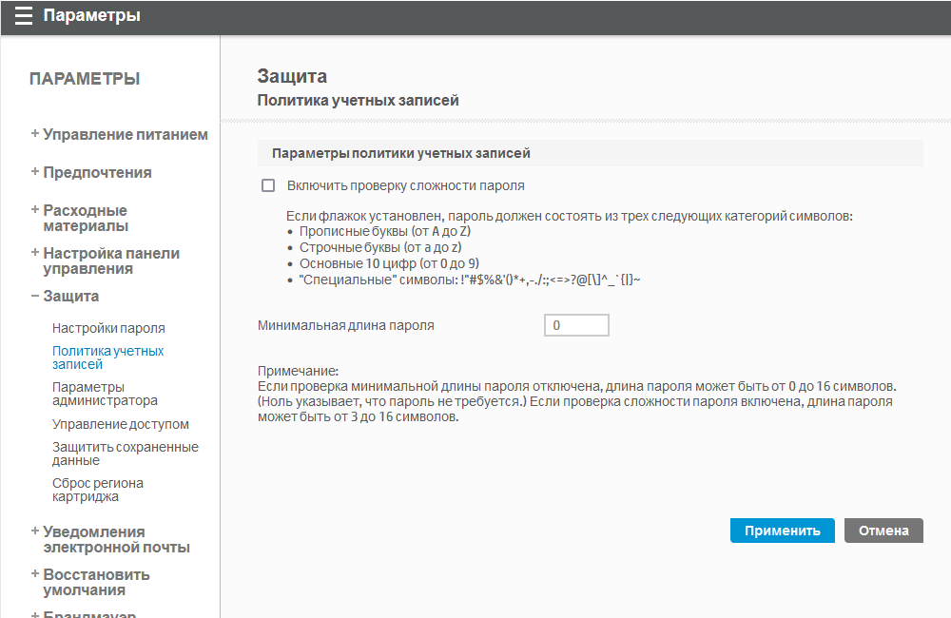951x618 pixels.
Task: Select Политика учетных записей link
Action: 107,357
